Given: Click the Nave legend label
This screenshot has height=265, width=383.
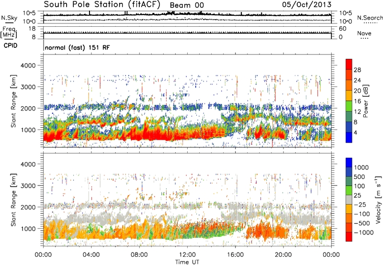Looking at the screenshot, I should (x=364, y=33).
